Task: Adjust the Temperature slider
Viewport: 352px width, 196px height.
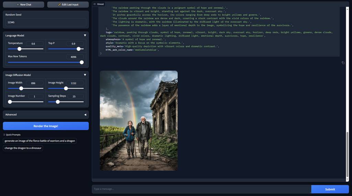Action: [x=20, y=49]
